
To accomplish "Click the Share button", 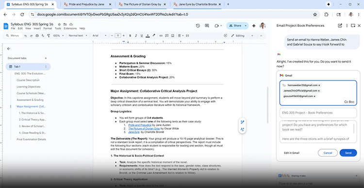I will pyautogui.click(x=235, y=26).
